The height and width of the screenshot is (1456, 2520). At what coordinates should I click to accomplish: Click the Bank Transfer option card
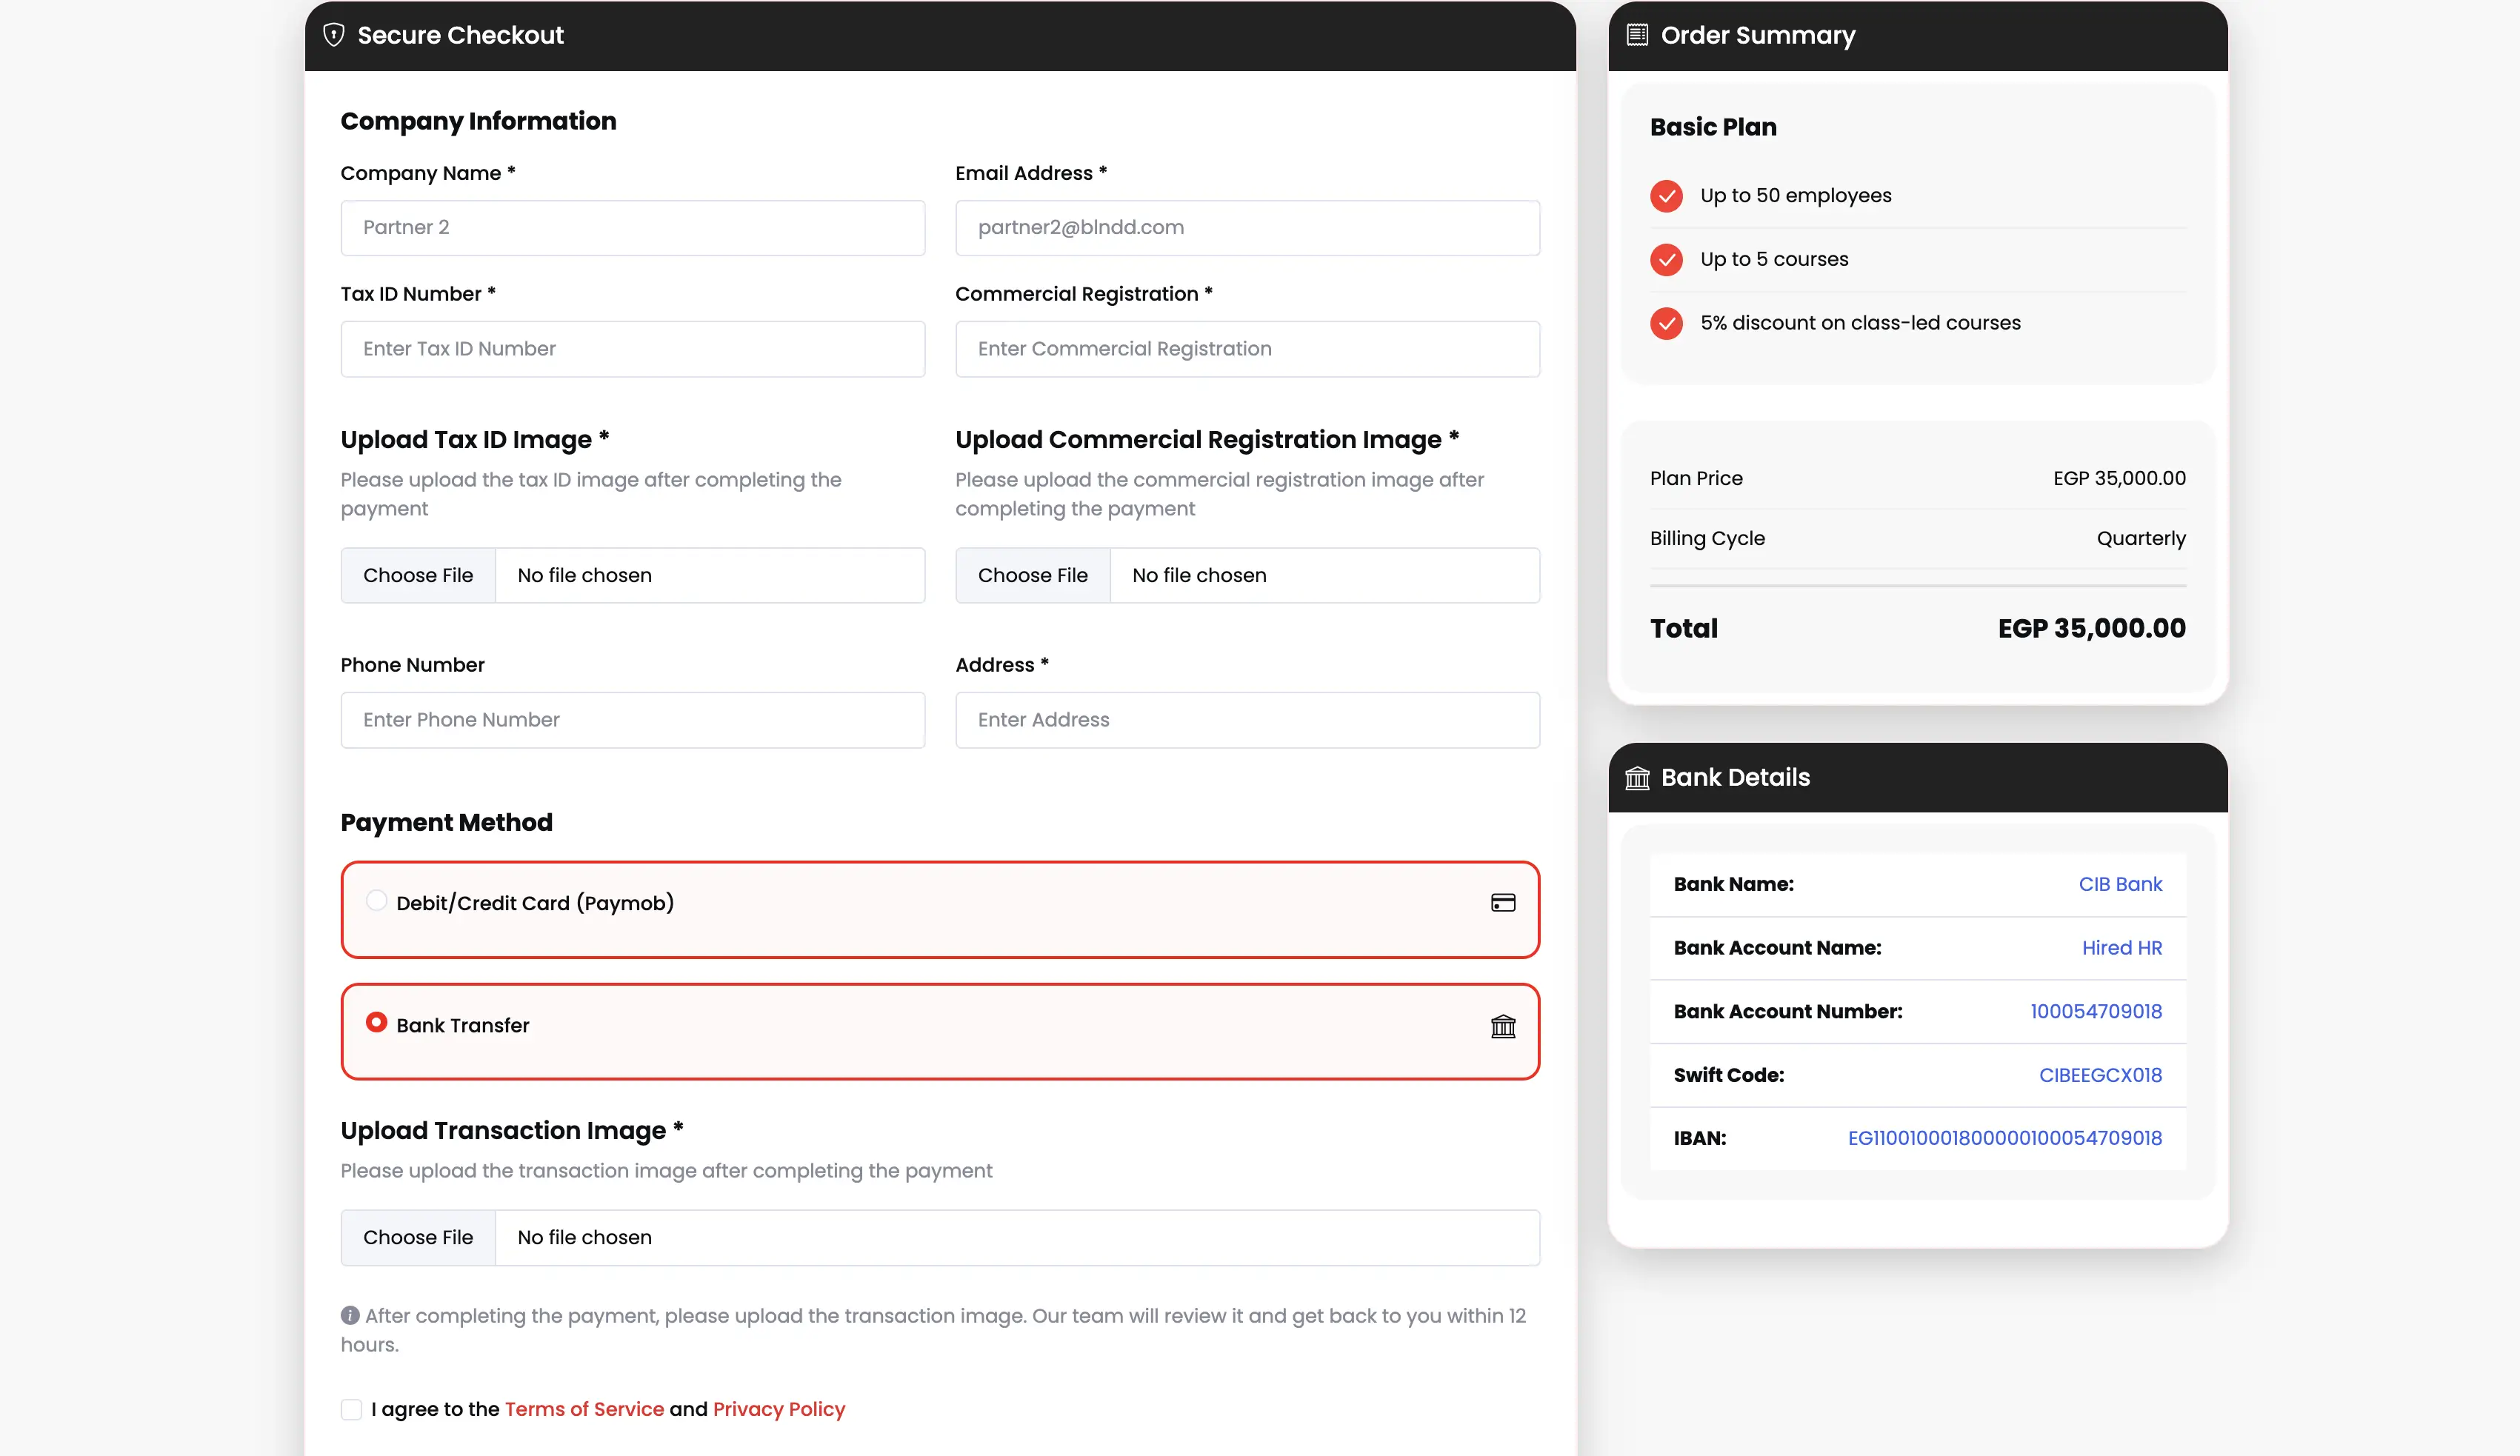[x=940, y=1032]
